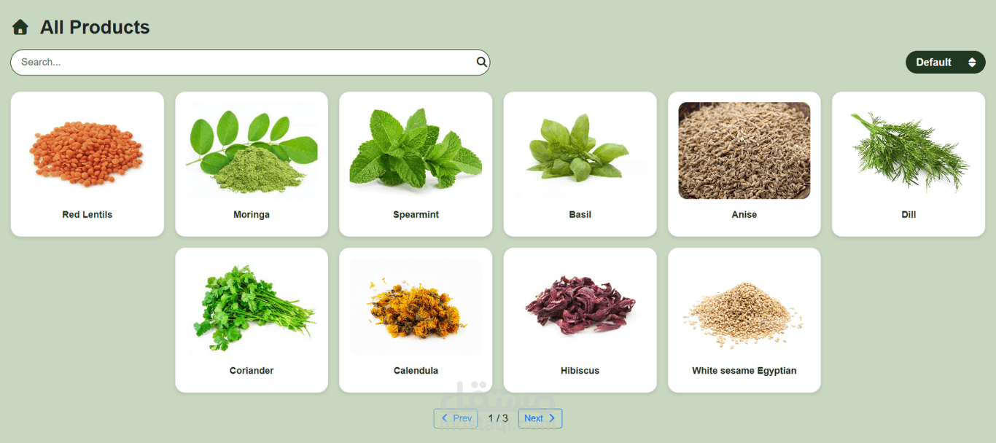The image size is (996, 443).
Task: Click the White sesame Egyptian title
Action: click(x=744, y=371)
